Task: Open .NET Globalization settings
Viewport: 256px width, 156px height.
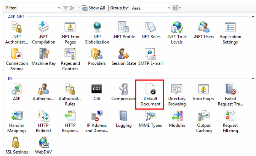Action: [97, 33]
